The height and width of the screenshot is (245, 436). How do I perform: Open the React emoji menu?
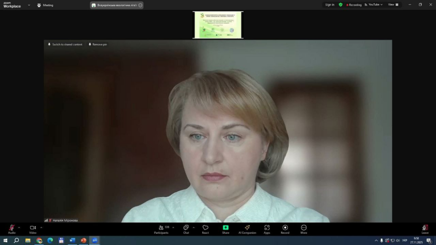[x=205, y=229]
